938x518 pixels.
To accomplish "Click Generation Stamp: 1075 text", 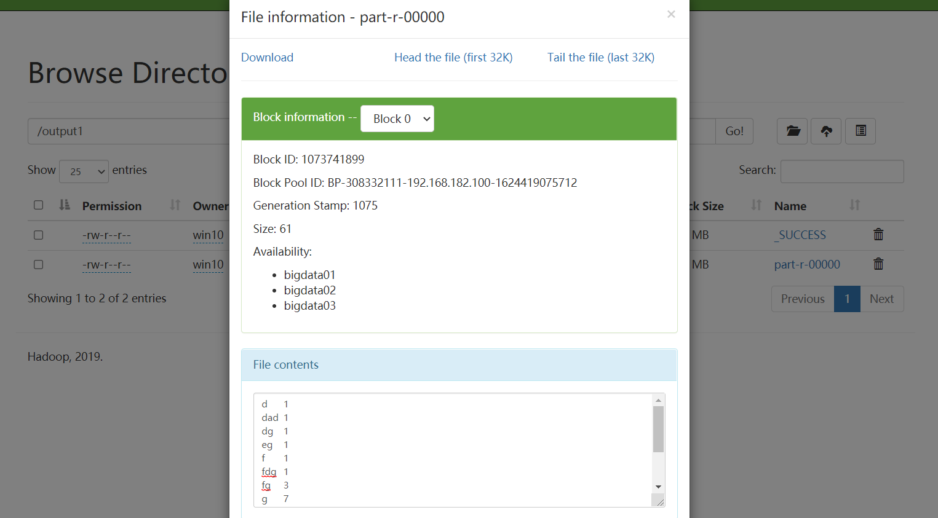I will point(316,205).
